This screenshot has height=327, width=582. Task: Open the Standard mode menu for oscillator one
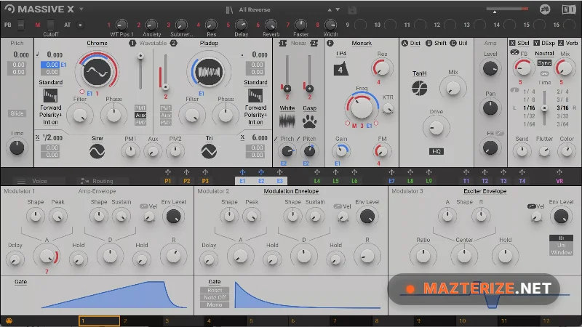(50, 82)
